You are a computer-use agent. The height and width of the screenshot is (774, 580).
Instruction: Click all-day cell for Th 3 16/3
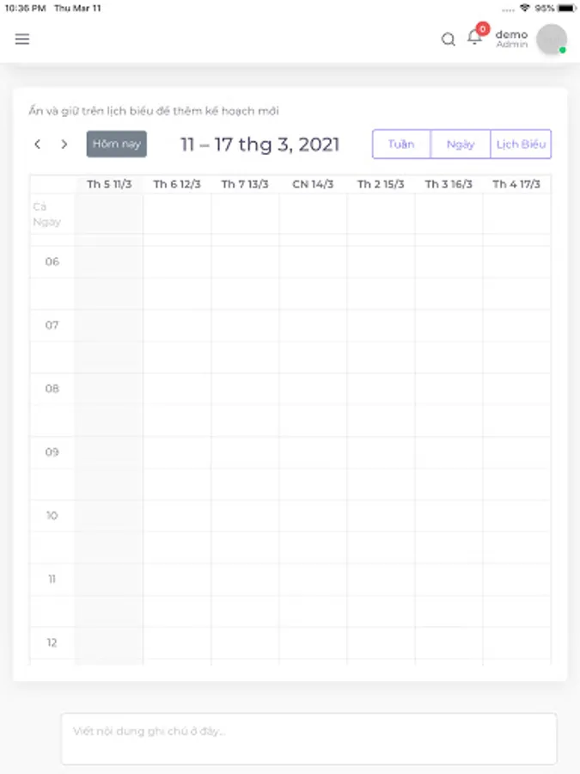[449, 214]
